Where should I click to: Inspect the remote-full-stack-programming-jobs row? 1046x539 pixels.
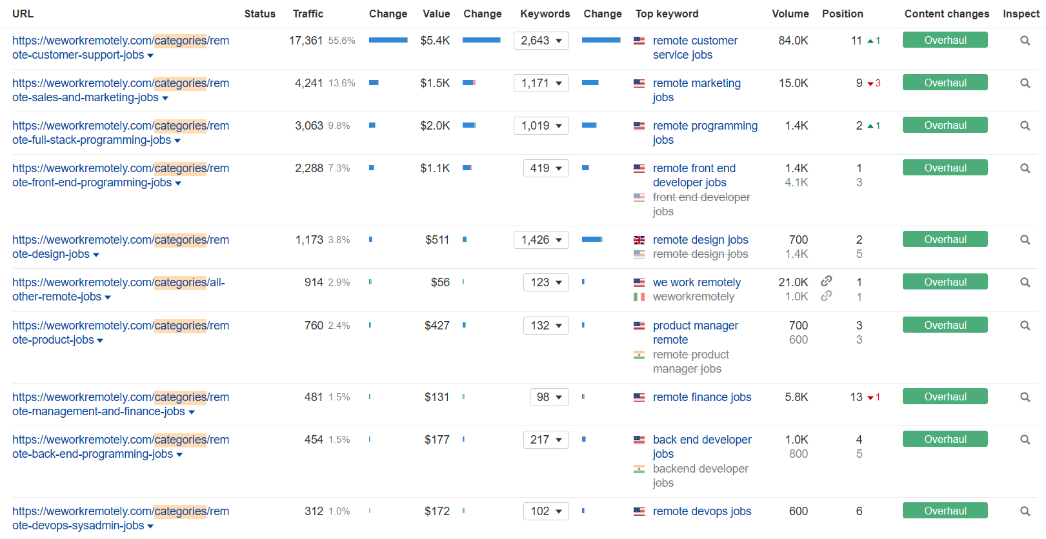click(1025, 126)
